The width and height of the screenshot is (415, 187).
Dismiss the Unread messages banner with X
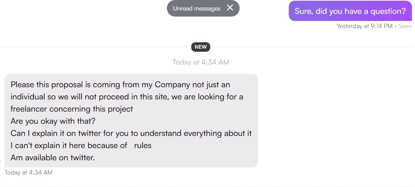[230, 8]
